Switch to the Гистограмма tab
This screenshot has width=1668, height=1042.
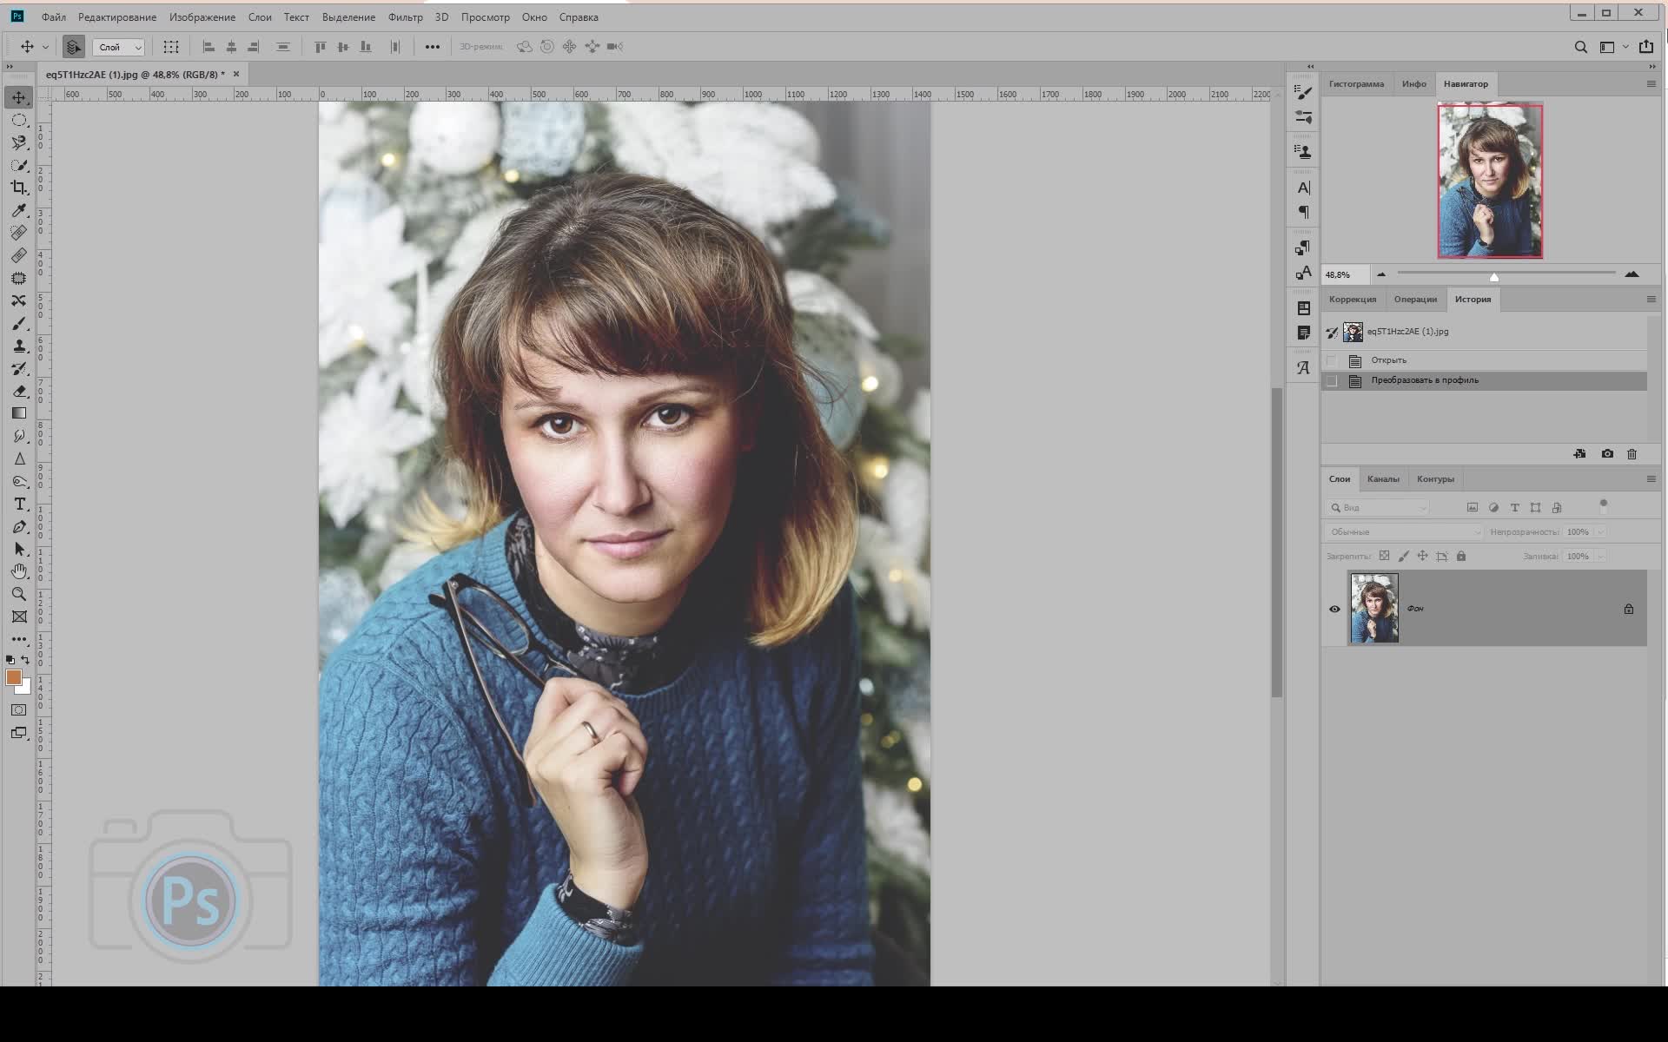tap(1356, 84)
